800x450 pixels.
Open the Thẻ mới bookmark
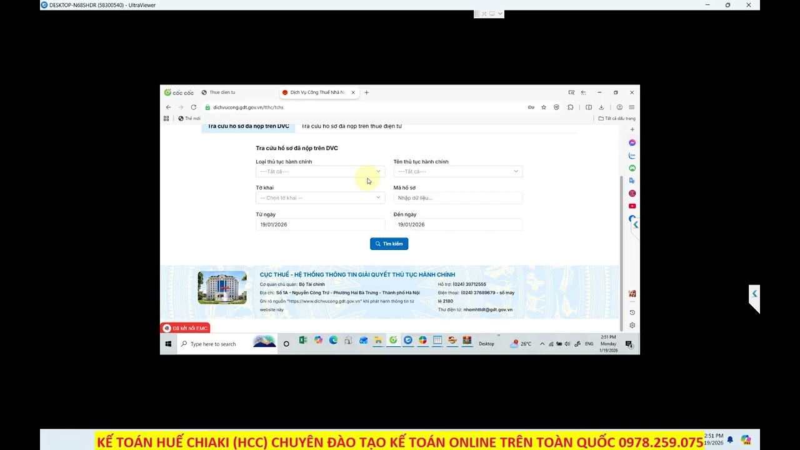coord(189,118)
